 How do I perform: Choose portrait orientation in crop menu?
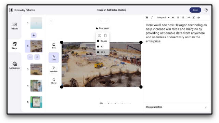pyautogui.click(x=105, y=36)
